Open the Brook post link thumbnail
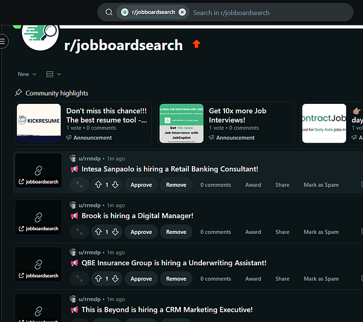 point(39,217)
